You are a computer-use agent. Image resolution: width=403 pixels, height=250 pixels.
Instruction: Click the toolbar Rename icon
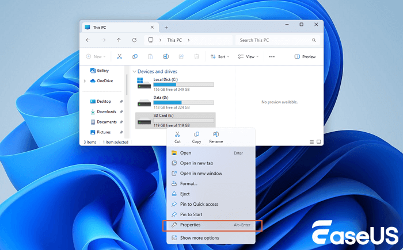click(x=166, y=56)
